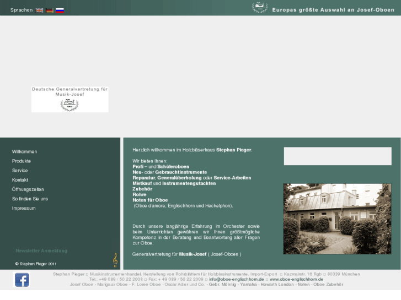This screenshot has height=300, width=401.
Task: Click the Sprachen label
Action: 22,10
